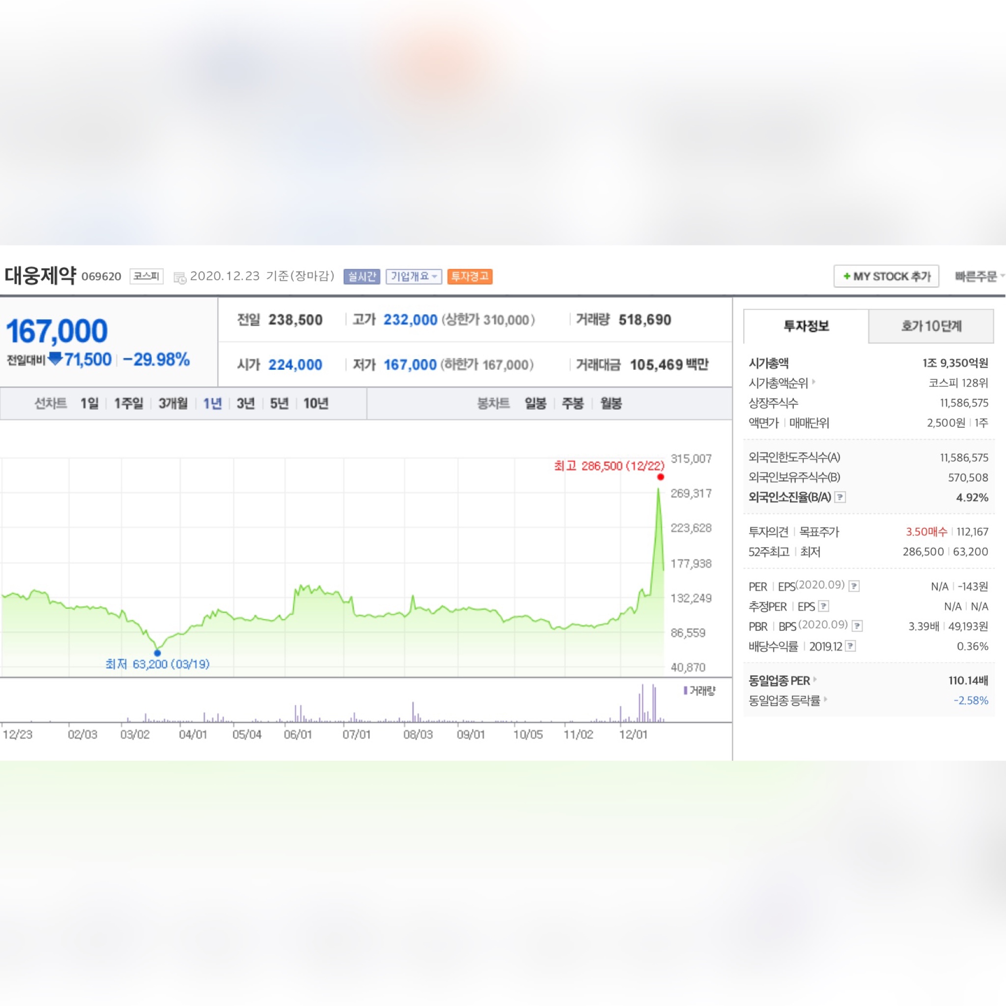This screenshot has width=1006, height=1006.
Task: Expand the 동일업종 등락률 arrow link
Action: (825, 699)
